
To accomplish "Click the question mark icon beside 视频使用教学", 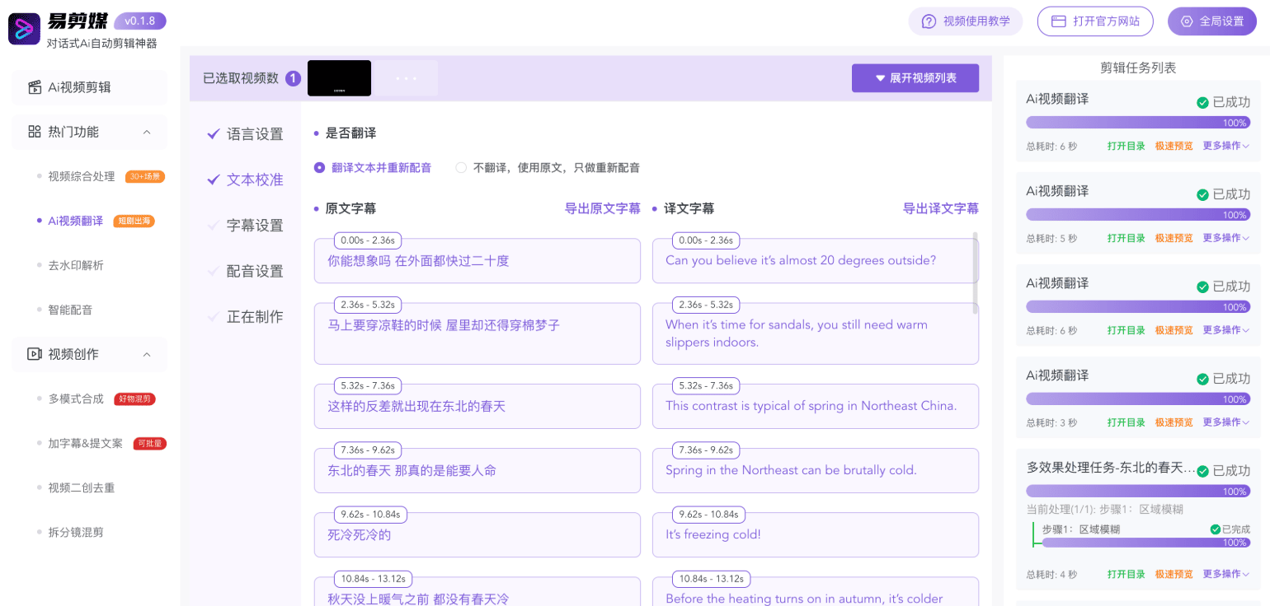I will [x=929, y=21].
